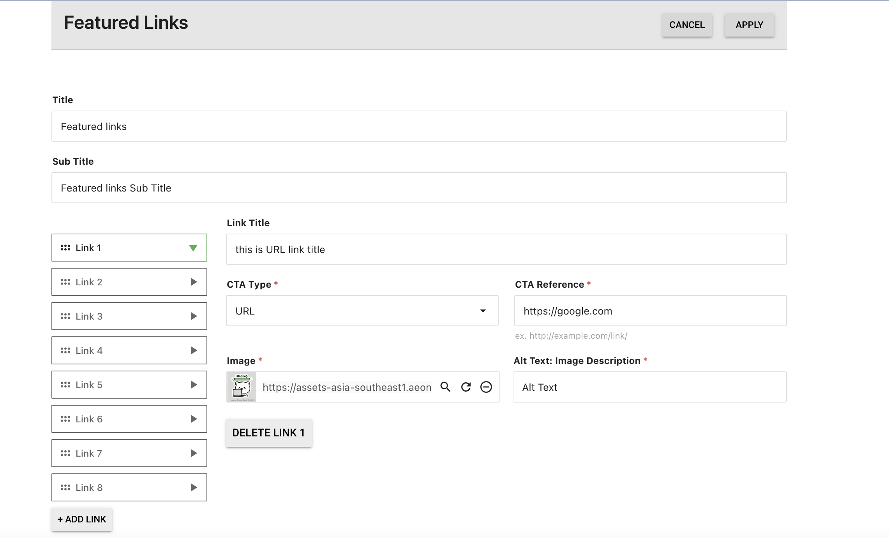The height and width of the screenshot is (538, 889).
Task: Click the + ADD LINK button
Action: coord(82,519)
